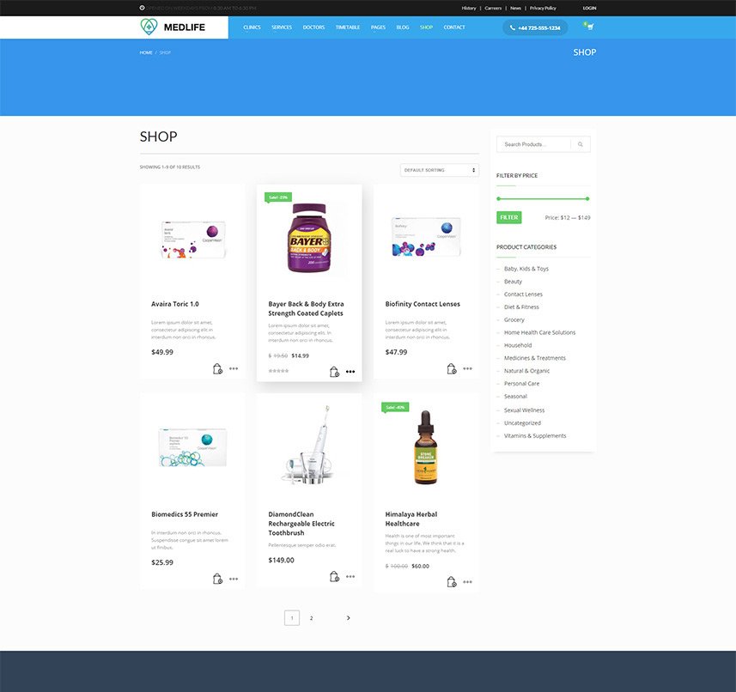
Task: Open more options dots for DiamondClean Toothbrush
Action: point(350,577)
